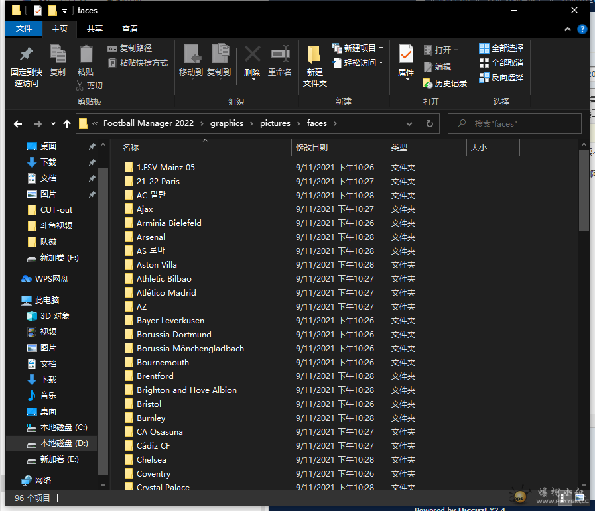Click the Delete (删除) X icon
The height and width of the screenshot is (511, 595).
coord(252,54)
